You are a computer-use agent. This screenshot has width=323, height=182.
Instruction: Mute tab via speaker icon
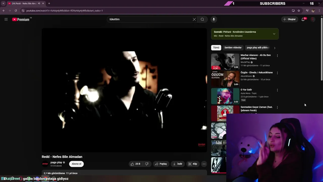(39, 4)
